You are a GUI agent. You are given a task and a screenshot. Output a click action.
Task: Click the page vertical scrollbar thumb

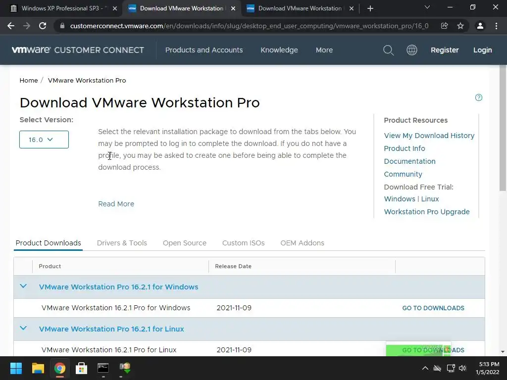click(503, 128)
